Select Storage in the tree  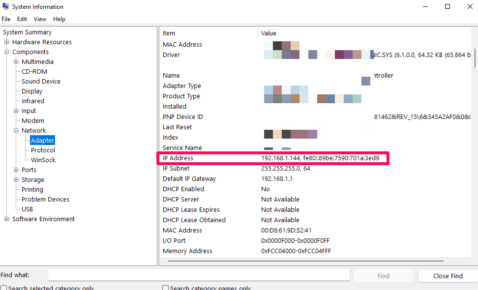click(33, 180)
